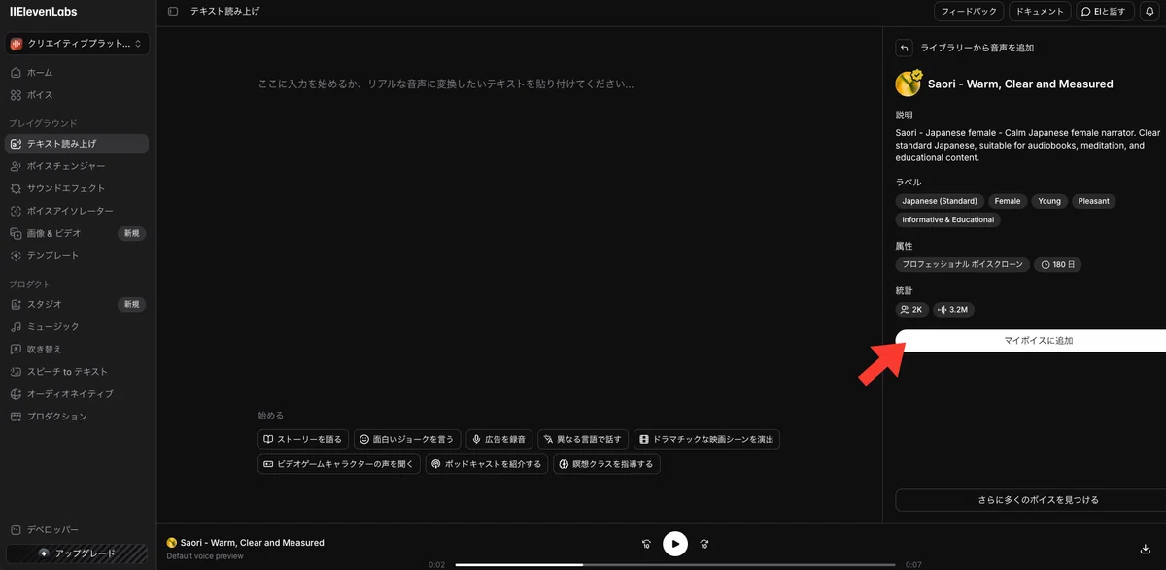Image resolution: width=1166 pixels, height=570 pixels.
Task: Click the 3.2M usage stat
Action: [953, 310]
